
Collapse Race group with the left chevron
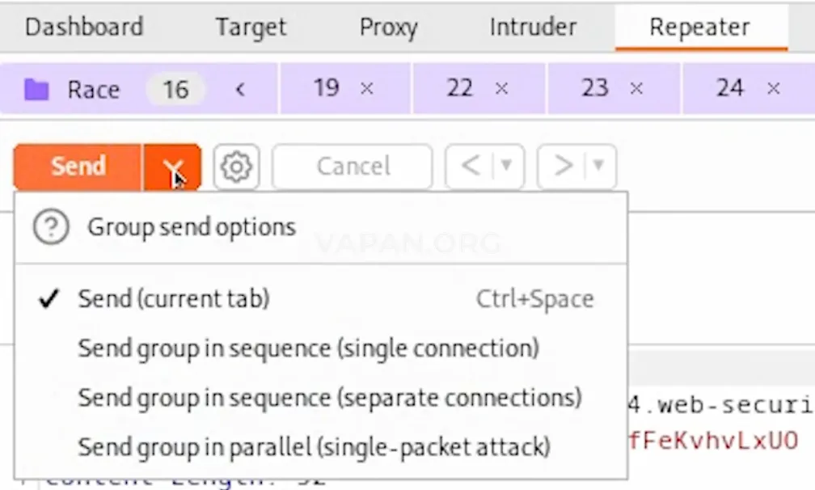coord(239,90)
